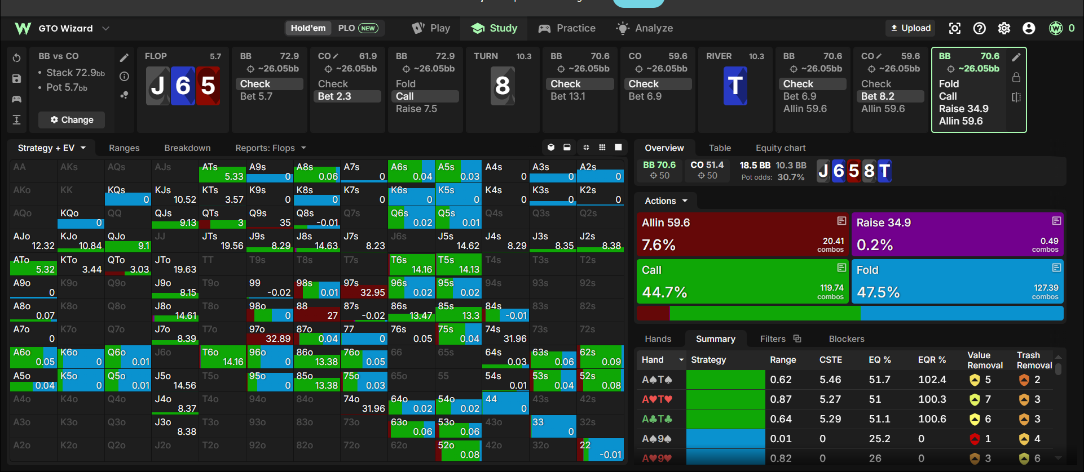Switch to PLO game mode
This screenshot has width=1084, height=472.
pyautogui.click(x=358, y=28)
